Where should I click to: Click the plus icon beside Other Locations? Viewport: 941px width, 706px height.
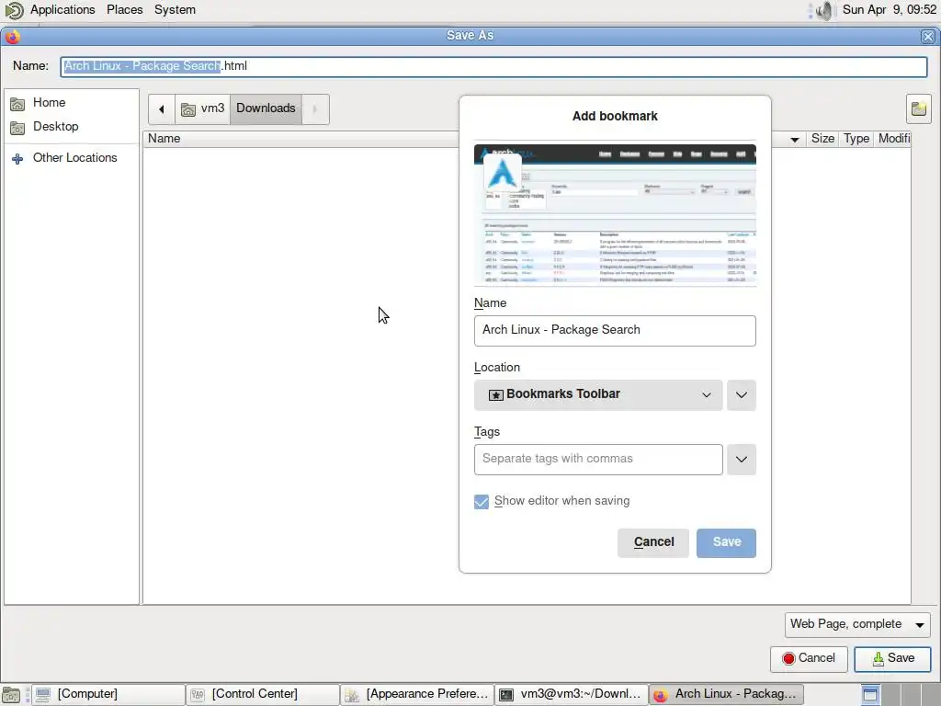[17, 158]
